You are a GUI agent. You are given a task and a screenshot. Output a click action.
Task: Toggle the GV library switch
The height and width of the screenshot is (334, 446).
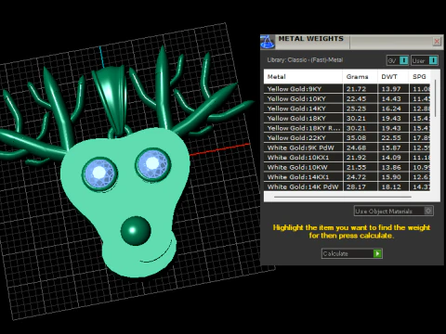(x=403, y=60)
